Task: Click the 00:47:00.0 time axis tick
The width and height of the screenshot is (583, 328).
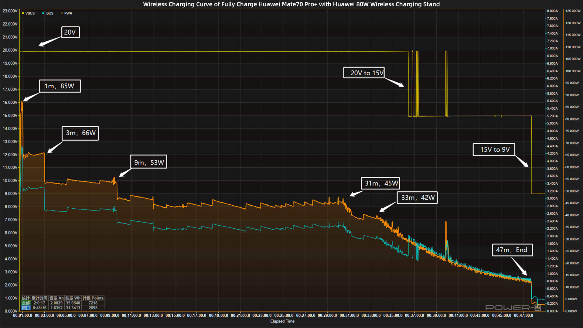Action: click(x=523, y=316)
